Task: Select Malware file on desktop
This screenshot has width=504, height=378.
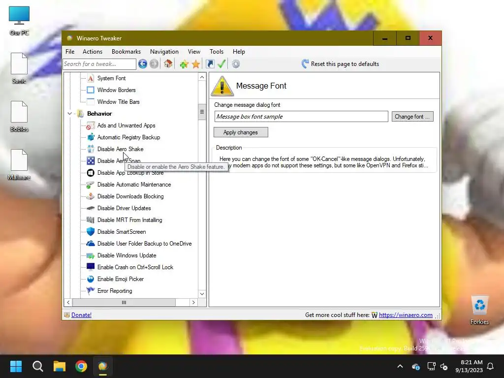Action: pyautogui.click(x=19, y=164)
